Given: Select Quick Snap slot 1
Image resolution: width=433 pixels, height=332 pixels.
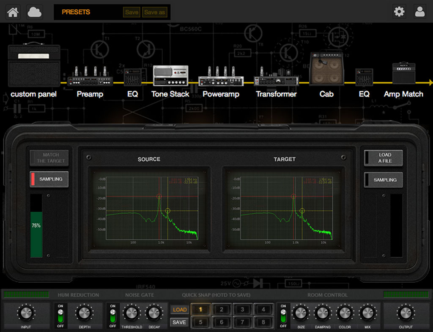Looking at the screenshot, I should click(200, 309).
